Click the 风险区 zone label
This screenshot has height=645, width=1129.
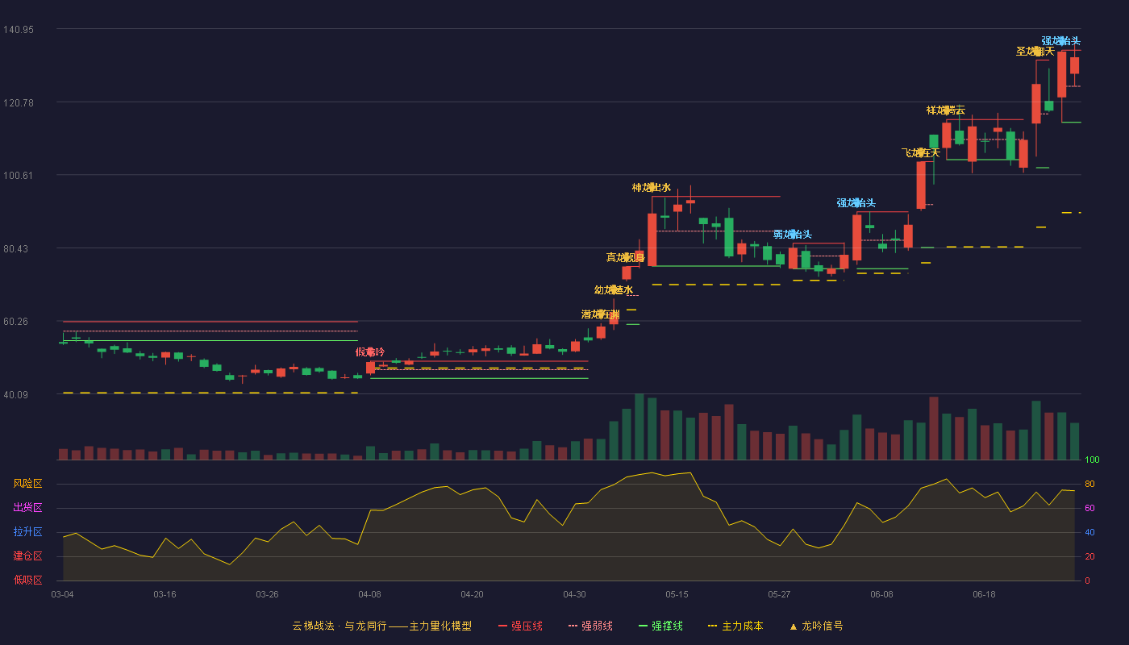pos(28,484)
